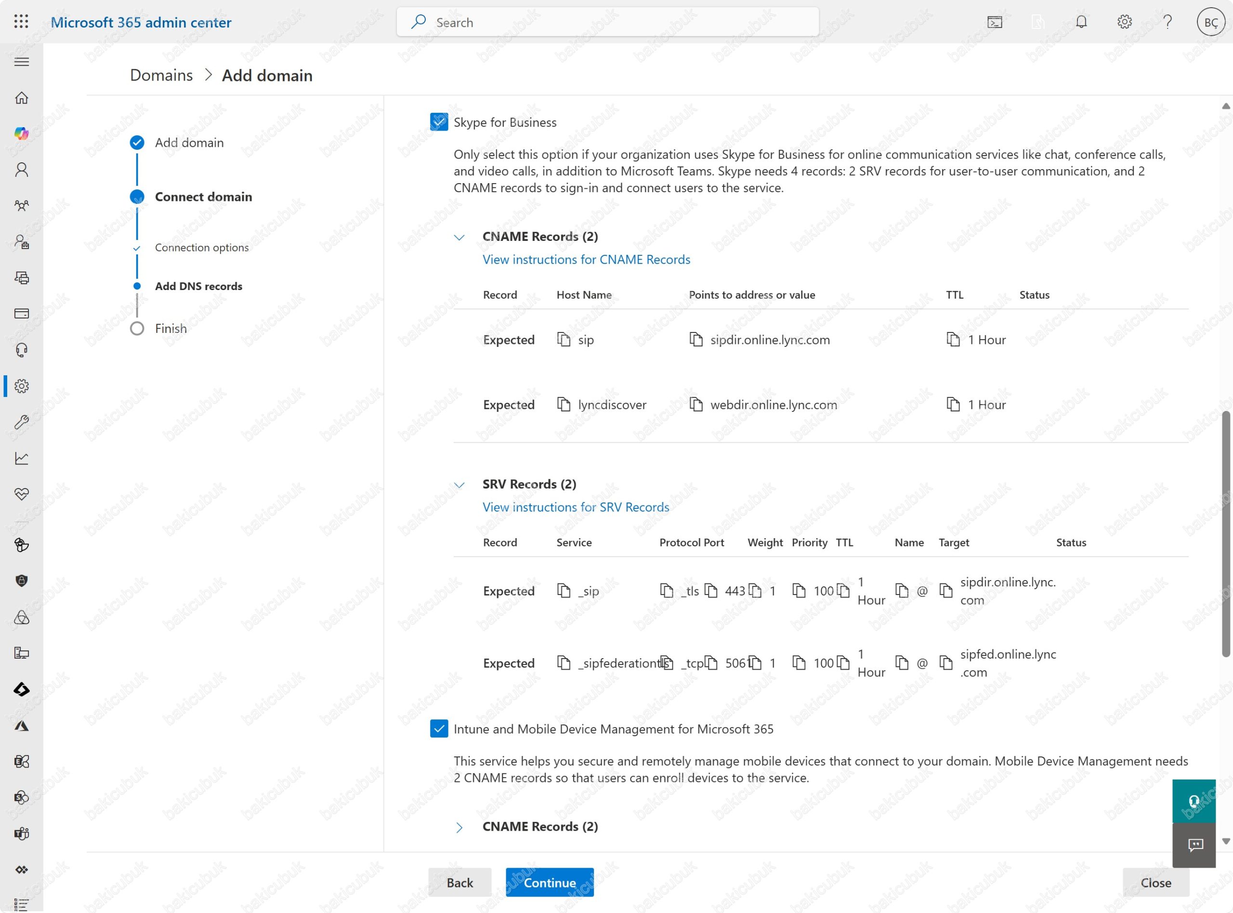This screenshot has width=1233, height=913.
Task: Select the Connection options step
Action: click(202, 248)
